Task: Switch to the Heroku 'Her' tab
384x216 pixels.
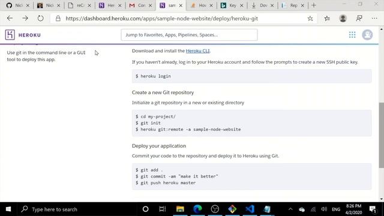Action: [110, 5]
